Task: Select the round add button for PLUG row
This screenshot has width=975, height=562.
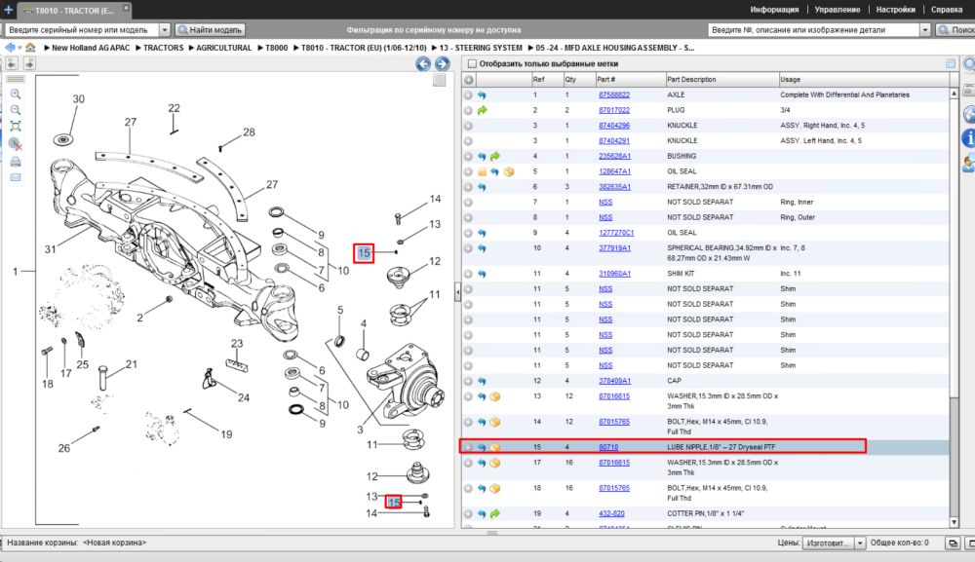Action: (x=468, y=110)
